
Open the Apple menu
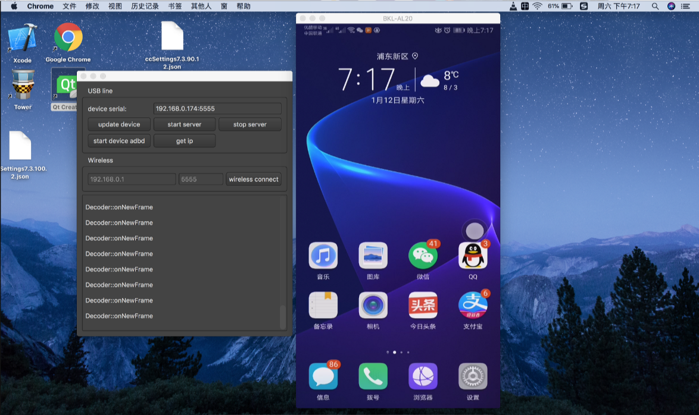(x=14, y=6)
